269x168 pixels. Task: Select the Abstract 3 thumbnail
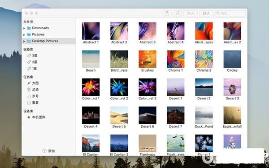tap(148, 31)
